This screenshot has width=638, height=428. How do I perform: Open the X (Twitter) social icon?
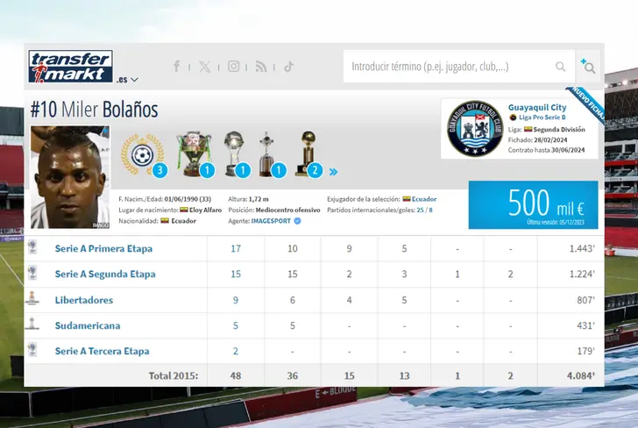[x=205, y=67]
